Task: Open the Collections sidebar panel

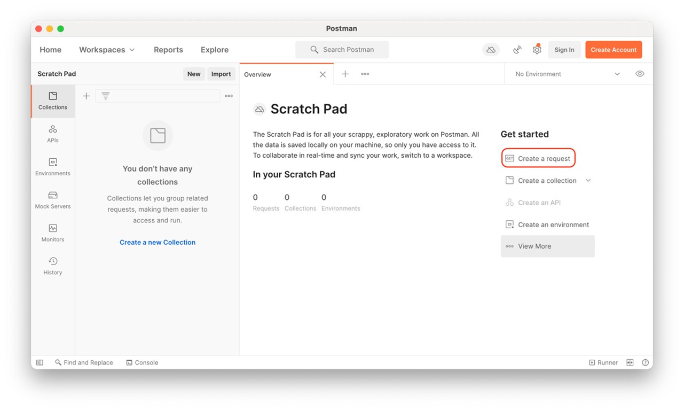Action: (52, 100)
